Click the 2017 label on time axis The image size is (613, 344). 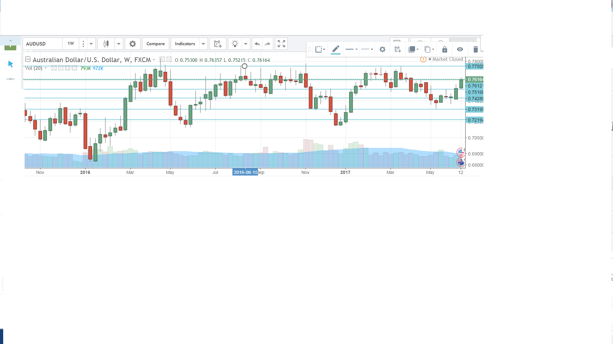pyautogui.click(x=345, y=172)
